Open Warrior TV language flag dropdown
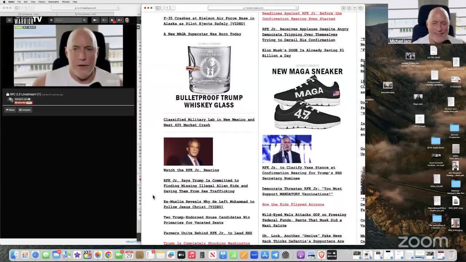This screenshot has height=262, width=466. coord(119,20)
